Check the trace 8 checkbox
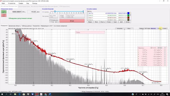170x96 pixels. pyautogui.click(x=88, y=15)
